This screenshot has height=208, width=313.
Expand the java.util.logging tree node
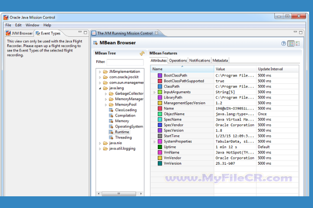[x=100, y=149]
